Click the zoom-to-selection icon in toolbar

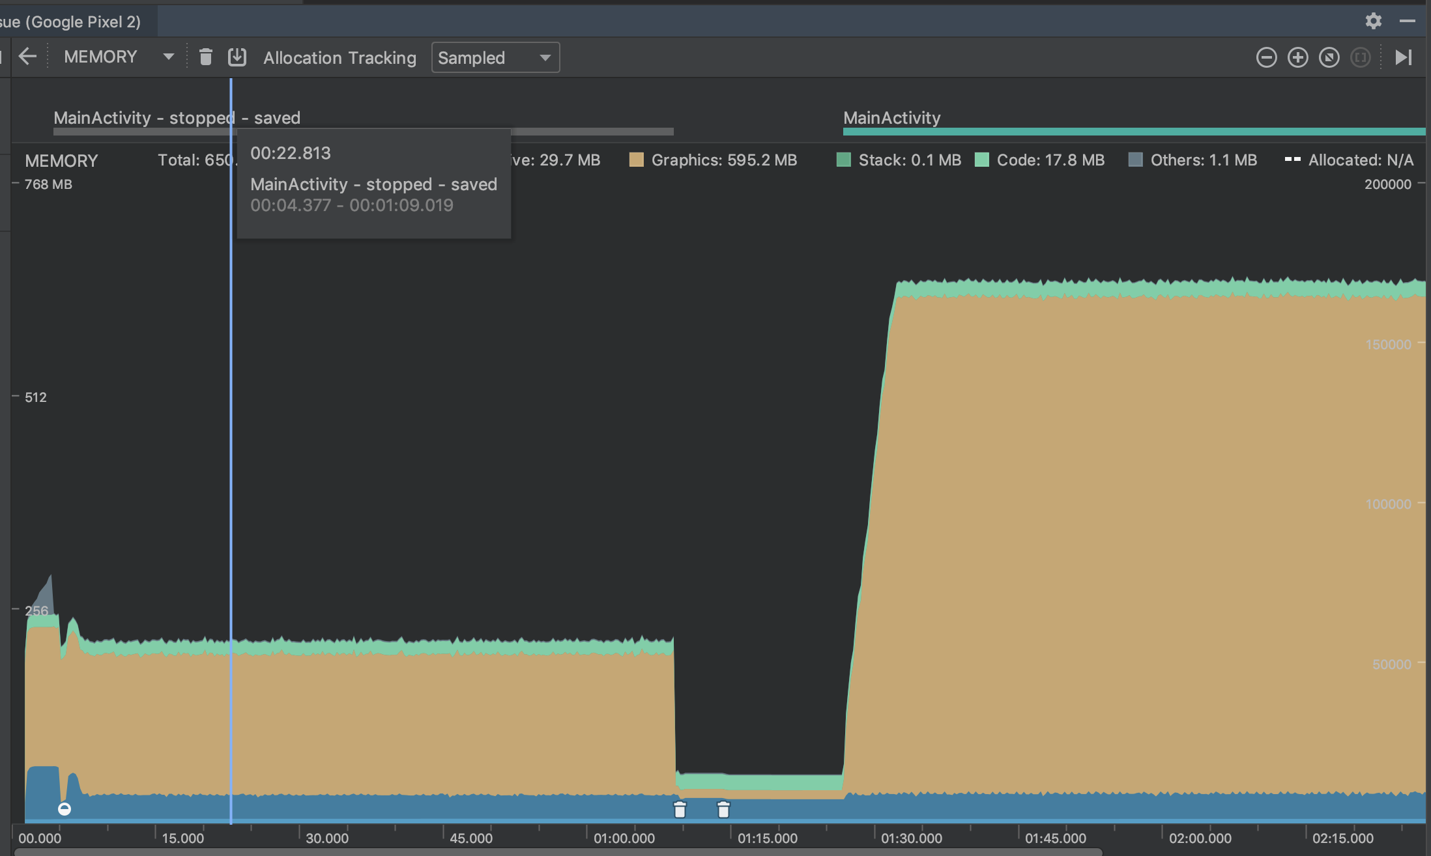click(x=1360, y=57)
